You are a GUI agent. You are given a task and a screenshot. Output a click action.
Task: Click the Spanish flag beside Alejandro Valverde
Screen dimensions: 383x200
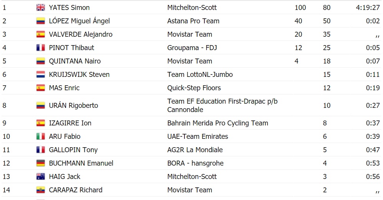point(40,34)
